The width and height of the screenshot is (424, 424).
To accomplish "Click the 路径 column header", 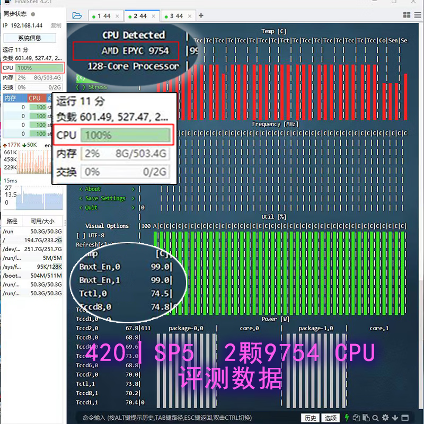I will pyautogui.click(x=12, y=221).
